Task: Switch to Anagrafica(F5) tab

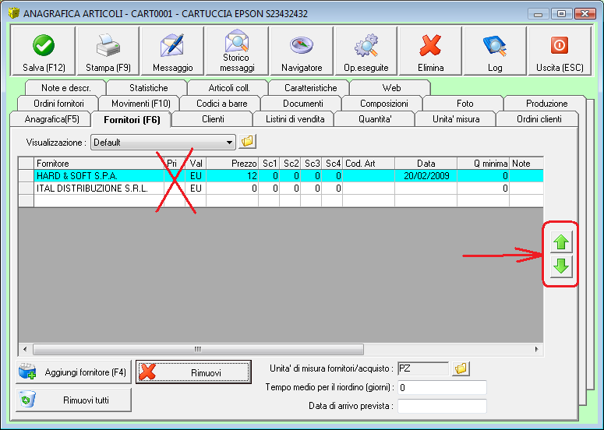Action: coord(51,119)
